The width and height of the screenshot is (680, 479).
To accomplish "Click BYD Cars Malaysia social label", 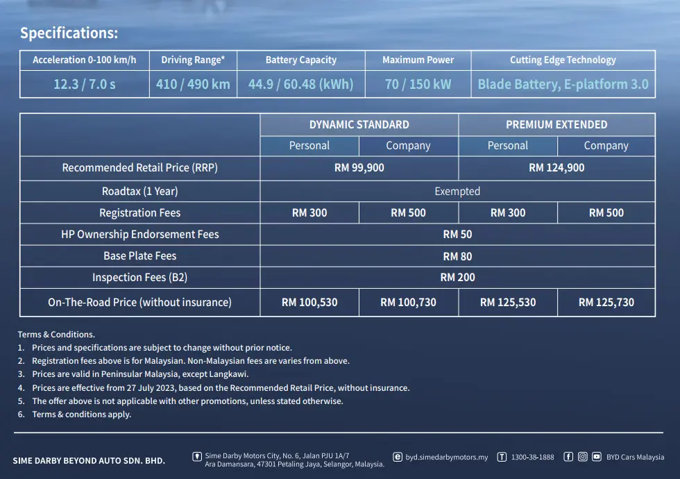I will coord(635,457).
